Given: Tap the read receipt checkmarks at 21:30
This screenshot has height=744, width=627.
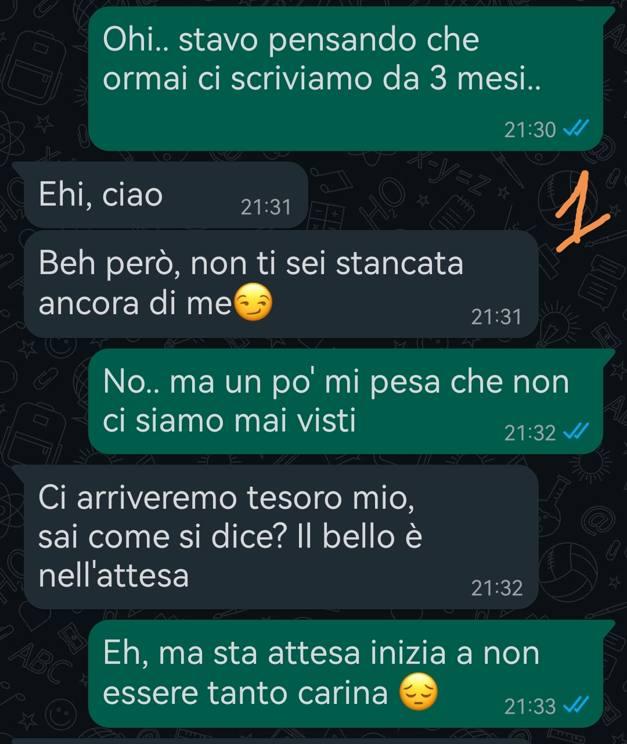Looking at the screenshot, I should 576,128.
